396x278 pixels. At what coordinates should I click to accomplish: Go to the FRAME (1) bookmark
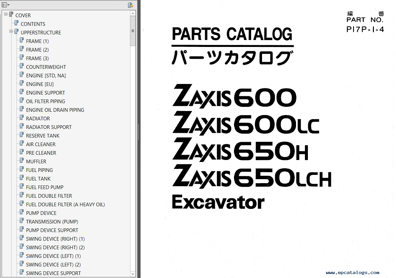[x=37, y=41]
